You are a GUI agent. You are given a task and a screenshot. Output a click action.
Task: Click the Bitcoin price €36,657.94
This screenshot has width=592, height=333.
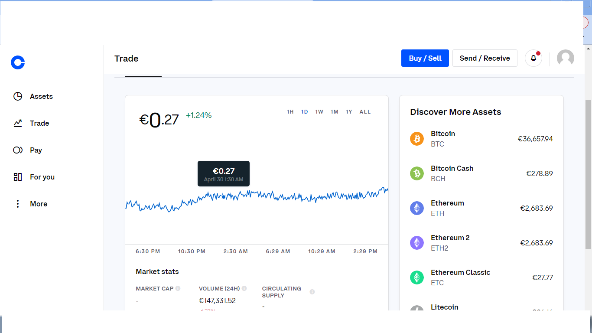[535, 139]
